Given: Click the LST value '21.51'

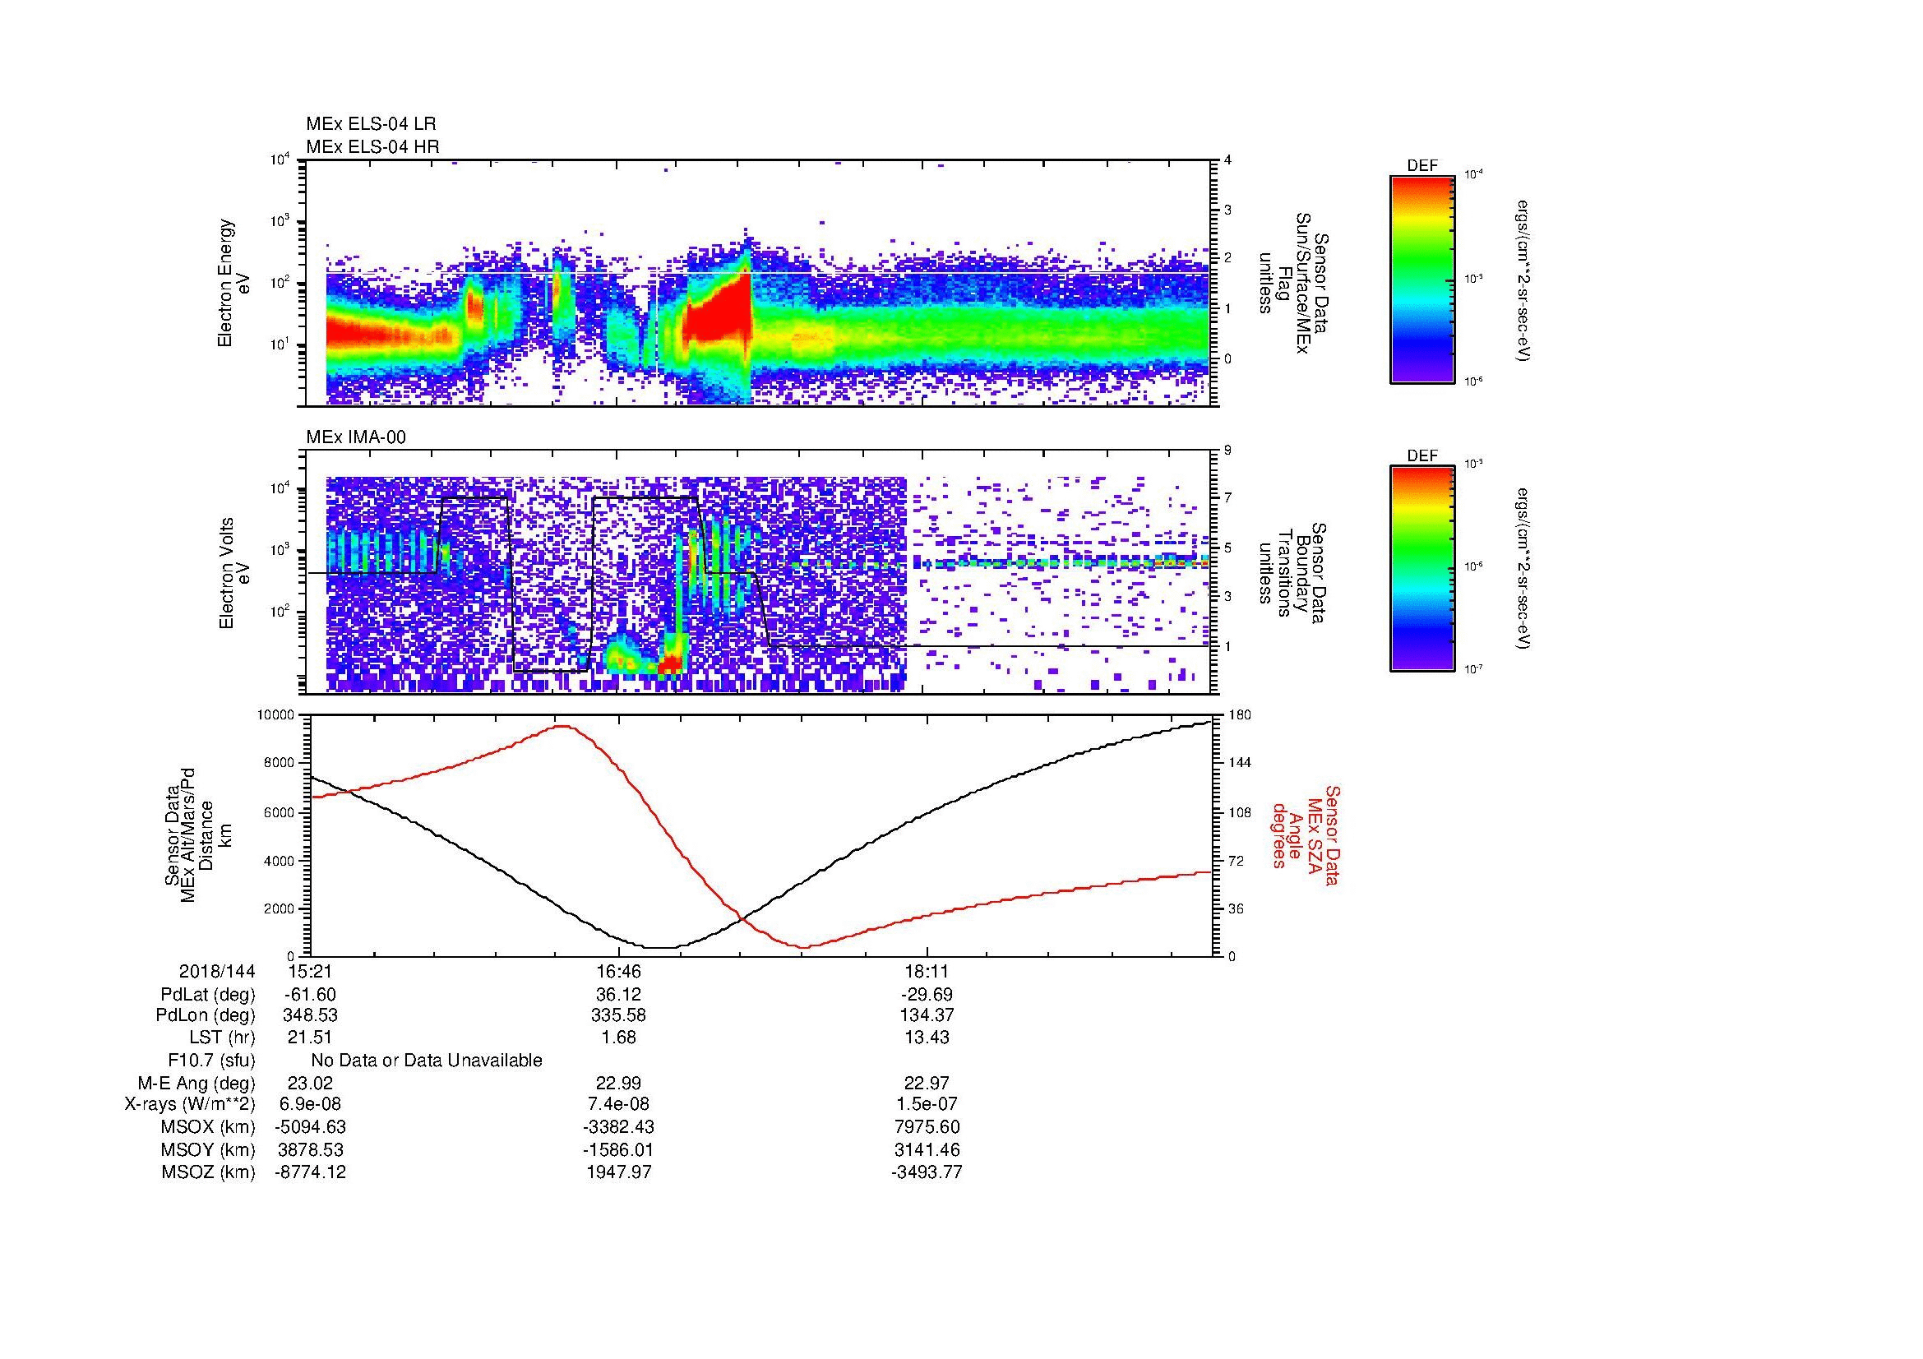Looking at the screenshot, I should [x=310, y=1038].
